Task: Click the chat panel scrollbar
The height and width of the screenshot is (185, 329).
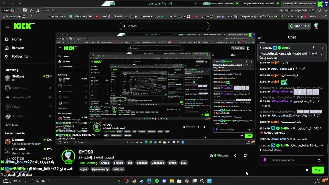Action: (x=328, y=149)
